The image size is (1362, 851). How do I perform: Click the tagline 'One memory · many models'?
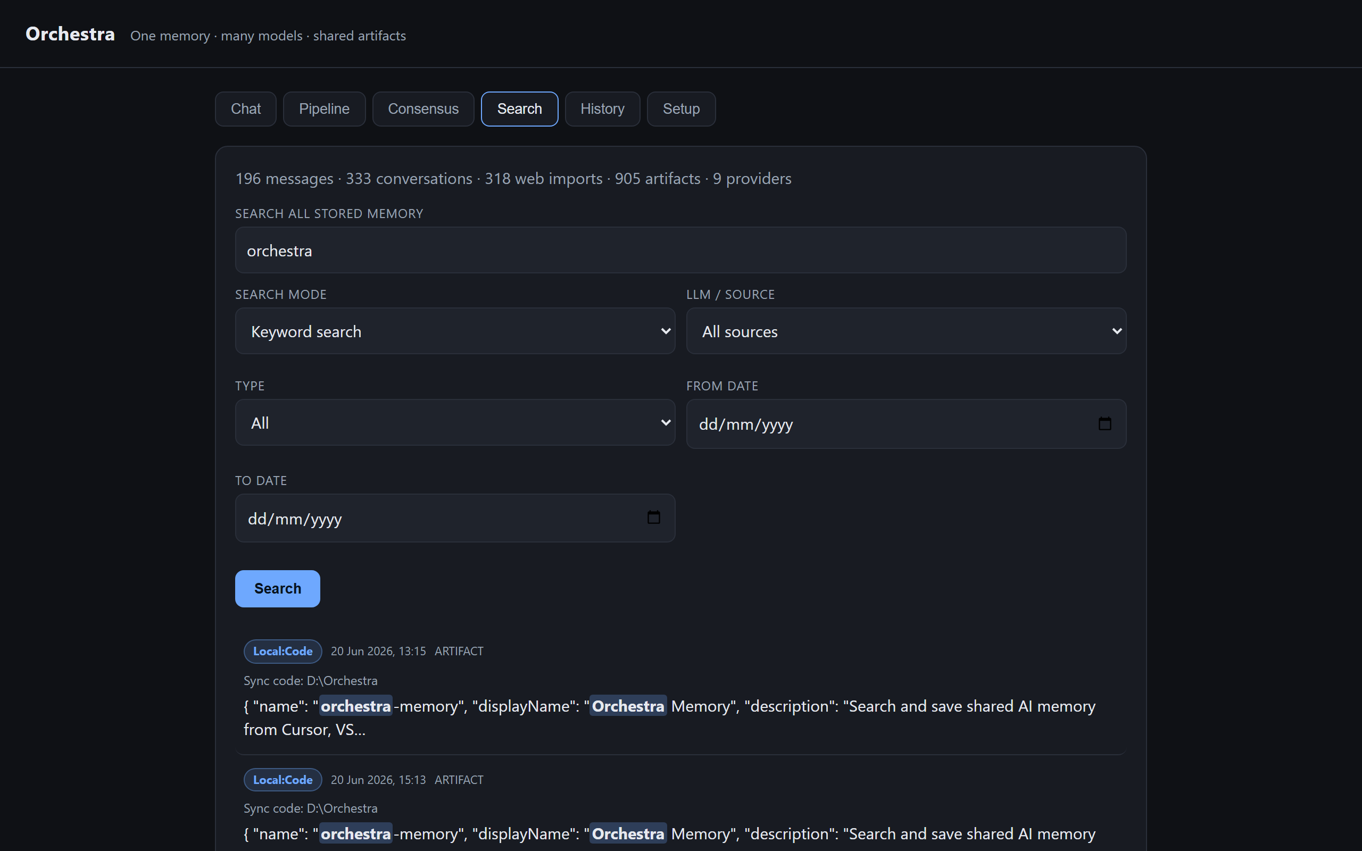[x=268, y=36]
